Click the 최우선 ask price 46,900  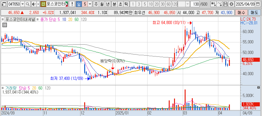[x=153, y=12]
